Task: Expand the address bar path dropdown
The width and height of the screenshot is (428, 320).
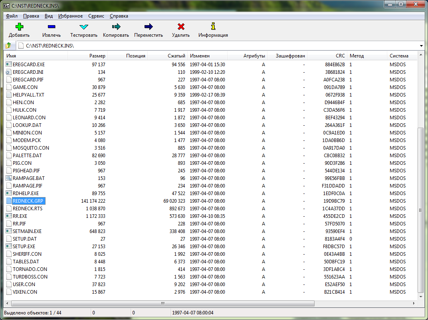Action: tap(421, 46)
